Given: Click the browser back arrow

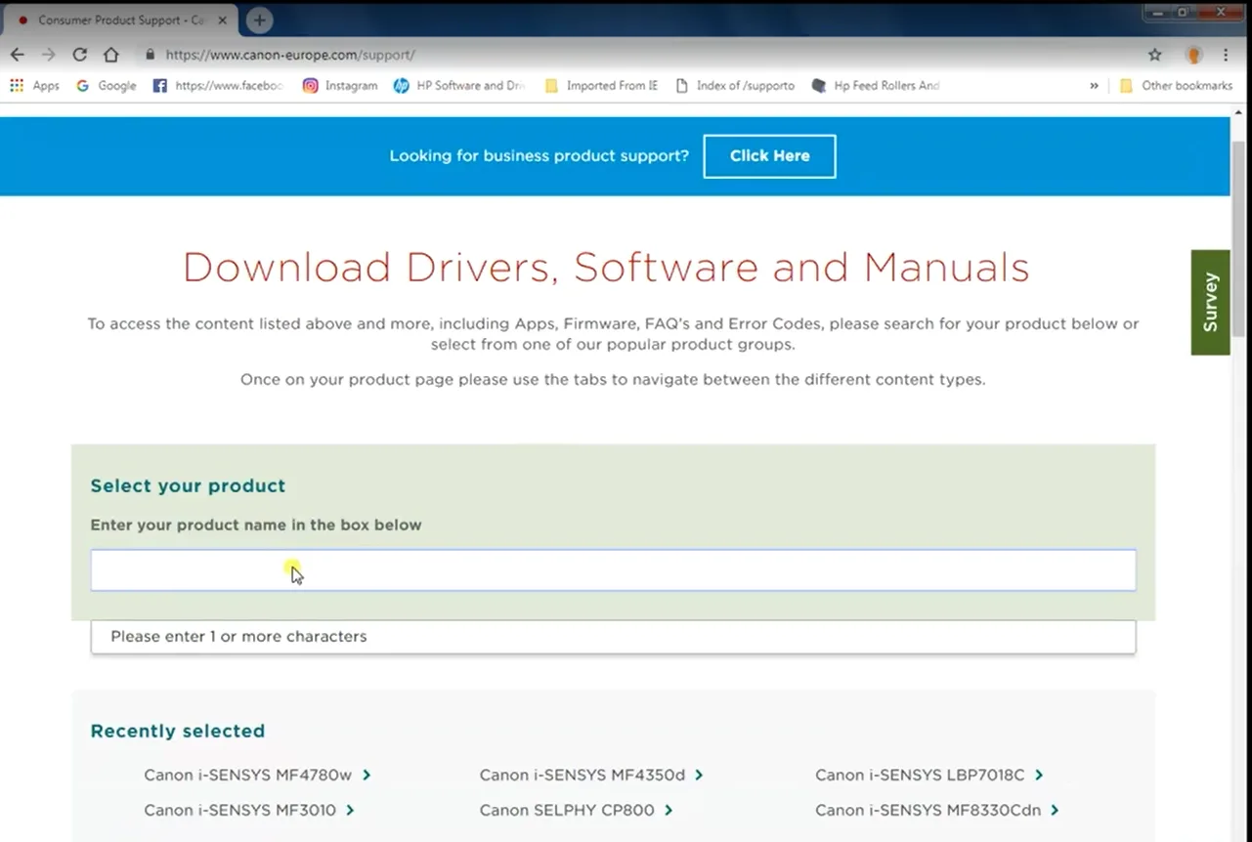Looking at the screenshot, I should pyautogui.click(x=17, y=55).
